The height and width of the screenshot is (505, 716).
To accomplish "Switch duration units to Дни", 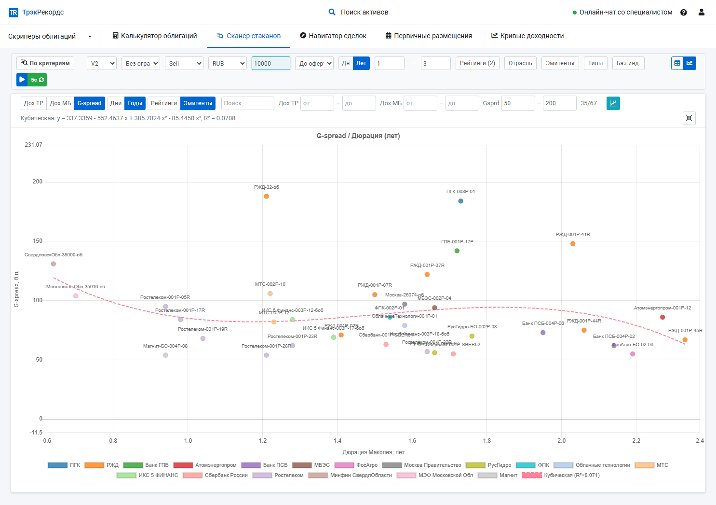I will 116,103.
